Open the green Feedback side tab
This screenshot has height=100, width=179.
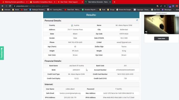pos(2,53)
